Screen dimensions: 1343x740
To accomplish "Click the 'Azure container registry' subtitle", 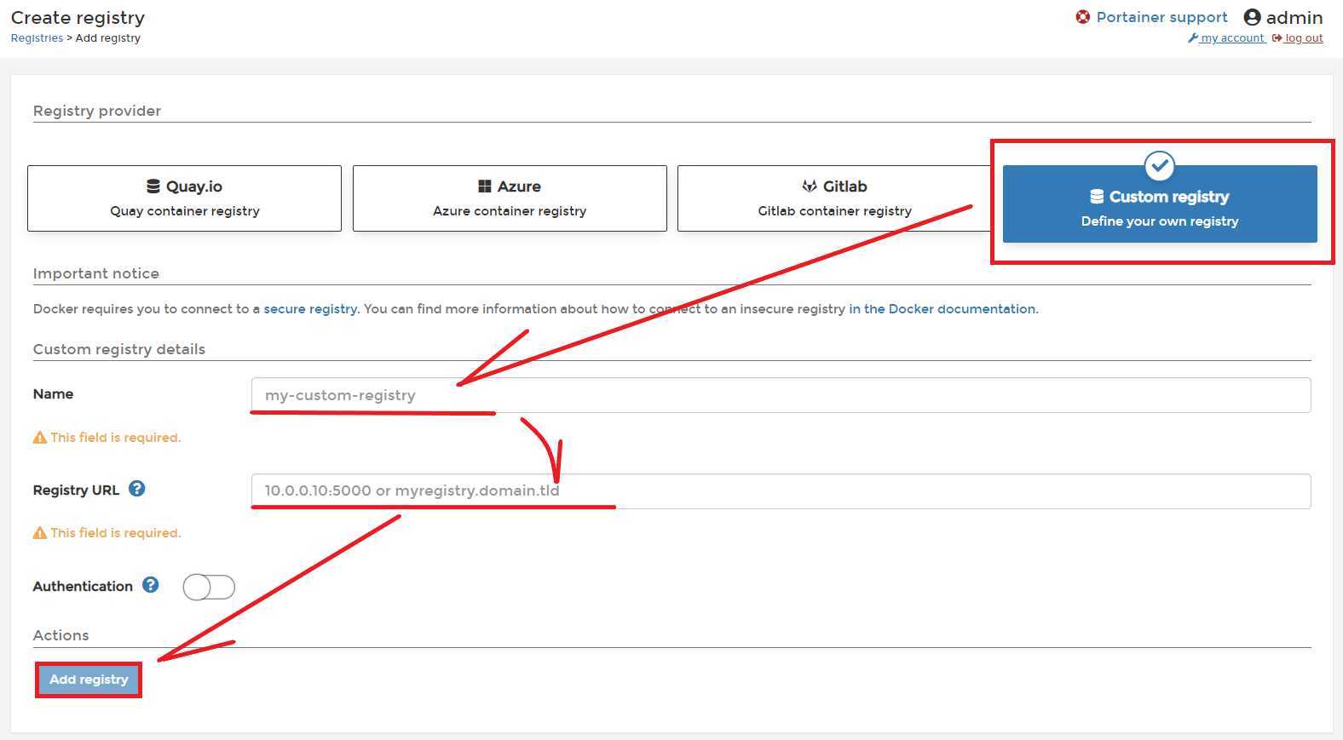I will pyautogui.click(x=510, y=211).
